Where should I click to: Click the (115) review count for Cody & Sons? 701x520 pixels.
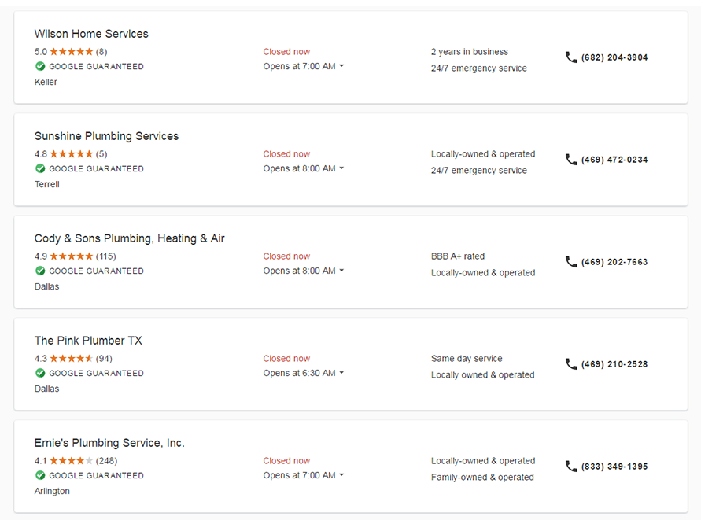pos(106,256)
